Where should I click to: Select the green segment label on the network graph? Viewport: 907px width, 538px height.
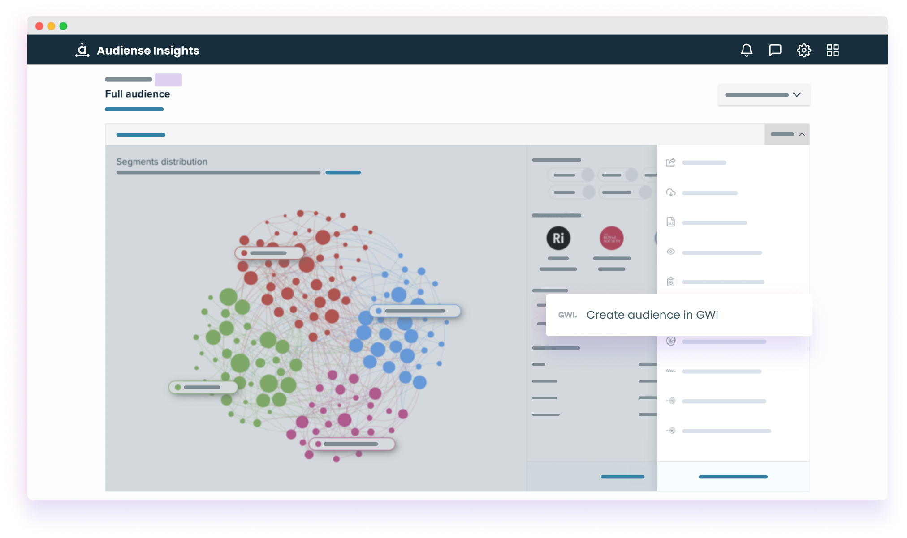pos(204,388)
